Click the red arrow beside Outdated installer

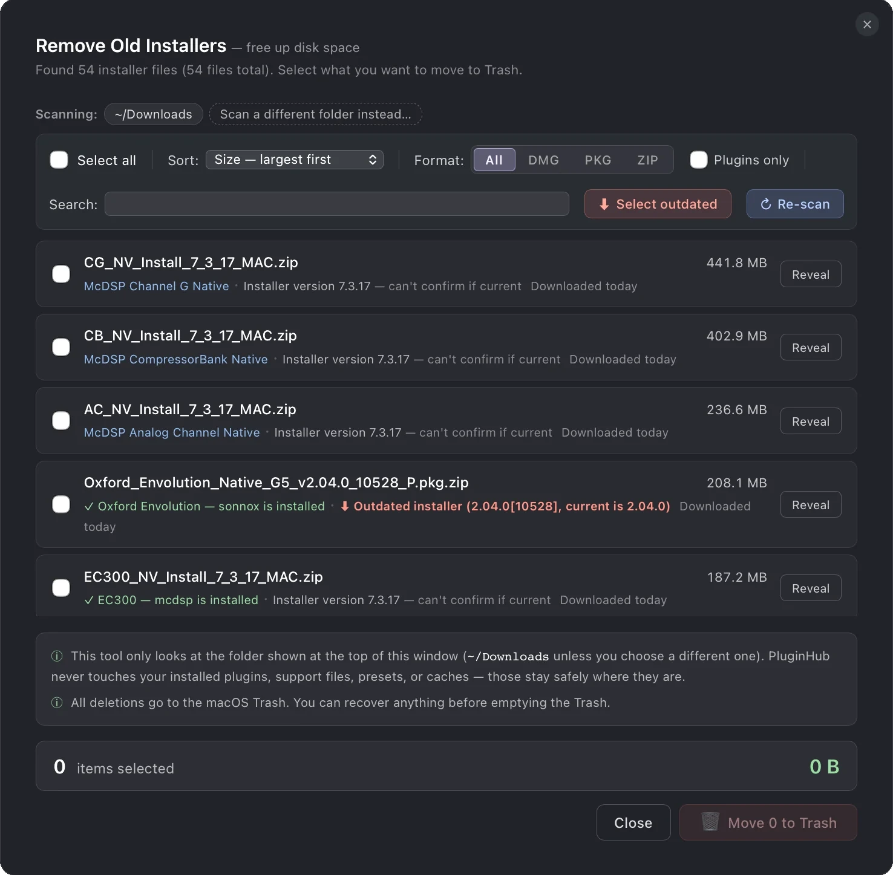pyautogui.click(x=345, y=506)
